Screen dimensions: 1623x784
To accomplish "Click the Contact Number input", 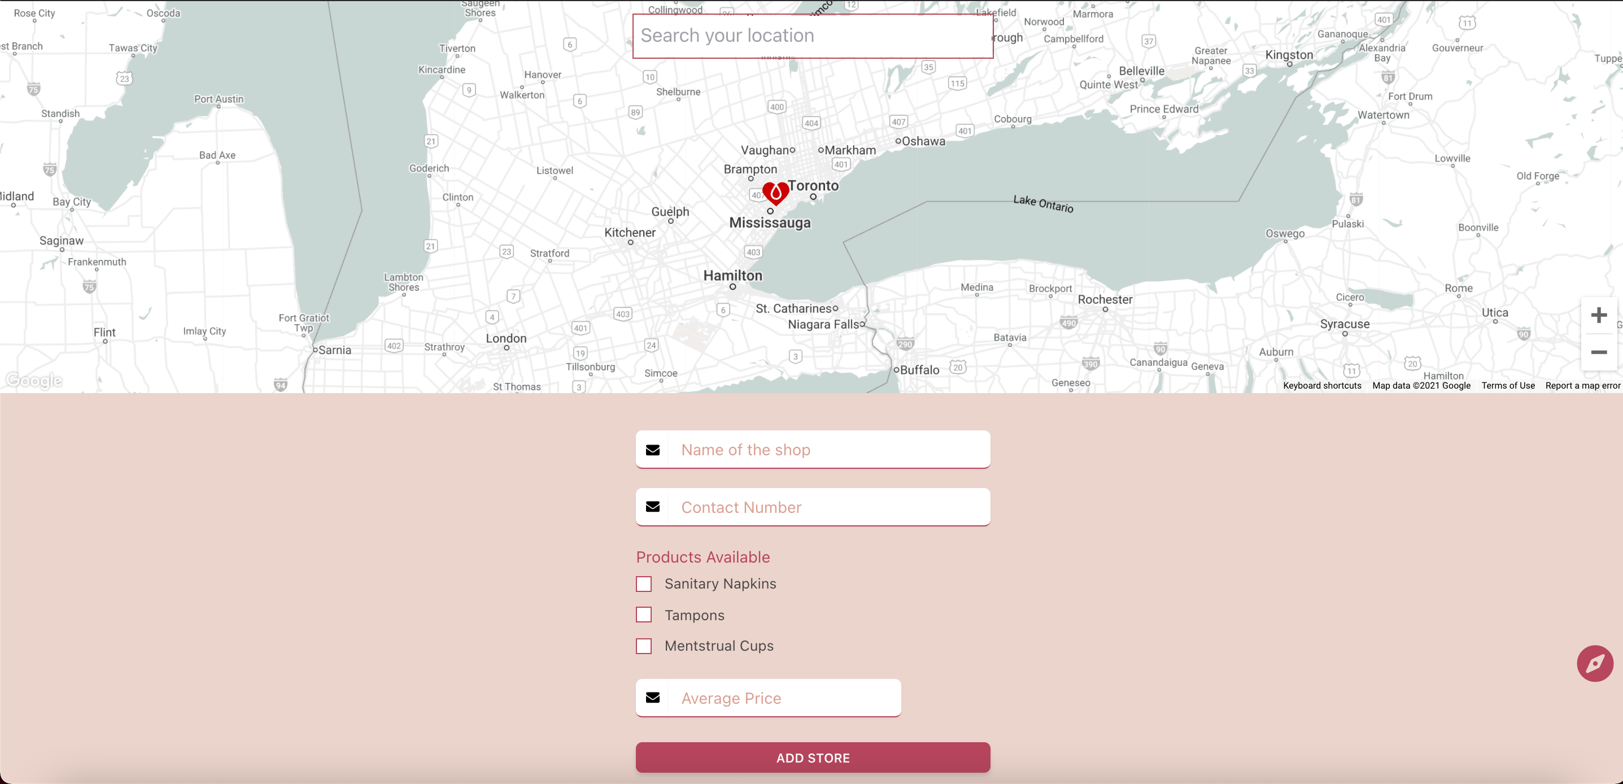I will 828,507.
